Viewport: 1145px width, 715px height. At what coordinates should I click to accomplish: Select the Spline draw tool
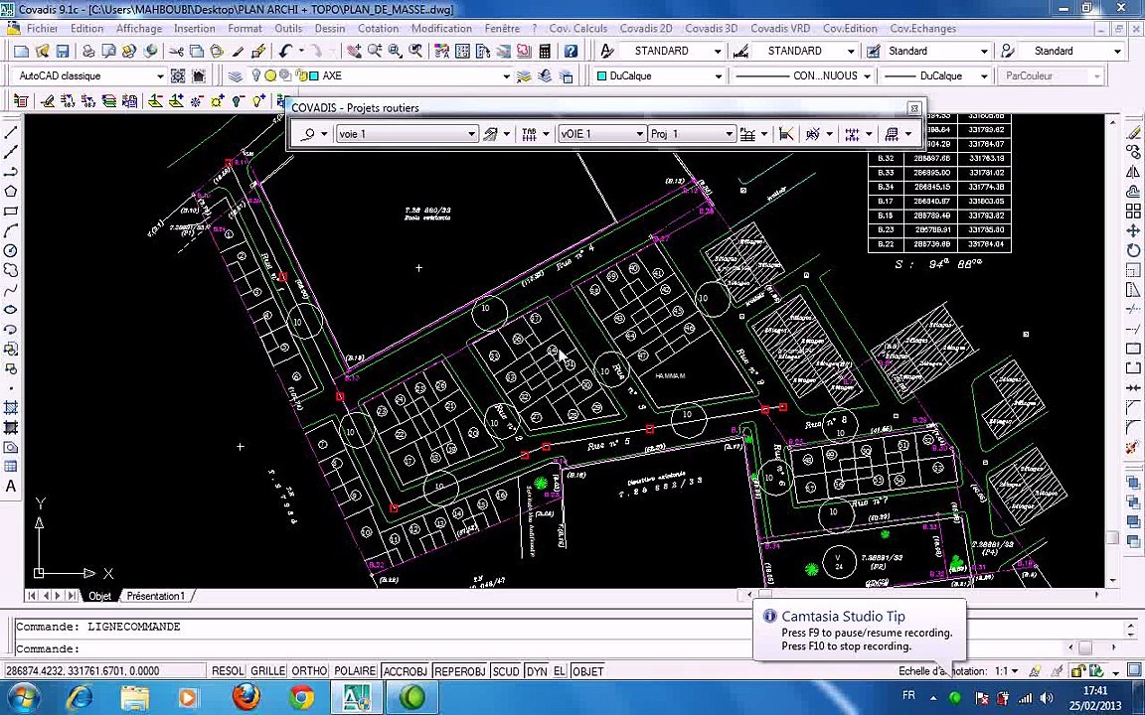click(10, 290)
